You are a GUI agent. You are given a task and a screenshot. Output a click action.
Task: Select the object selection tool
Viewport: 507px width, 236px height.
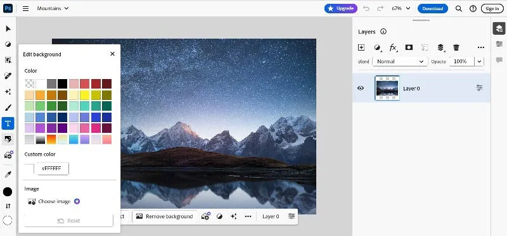tap(8, 60)
